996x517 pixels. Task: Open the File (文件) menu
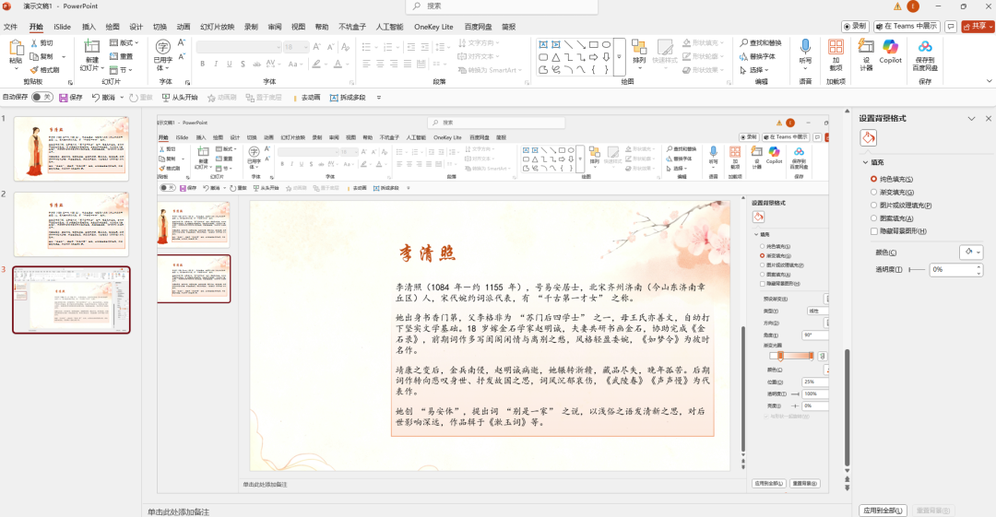[x=11, y=27]
